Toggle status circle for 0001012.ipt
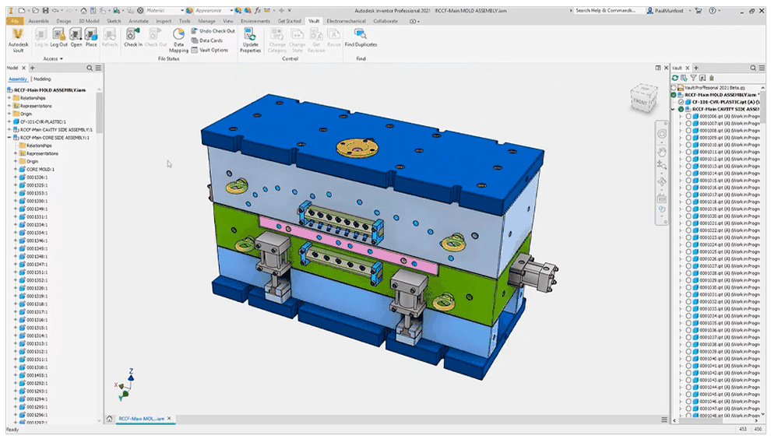Viewport: 771px width, 439px height. [688, 160]
